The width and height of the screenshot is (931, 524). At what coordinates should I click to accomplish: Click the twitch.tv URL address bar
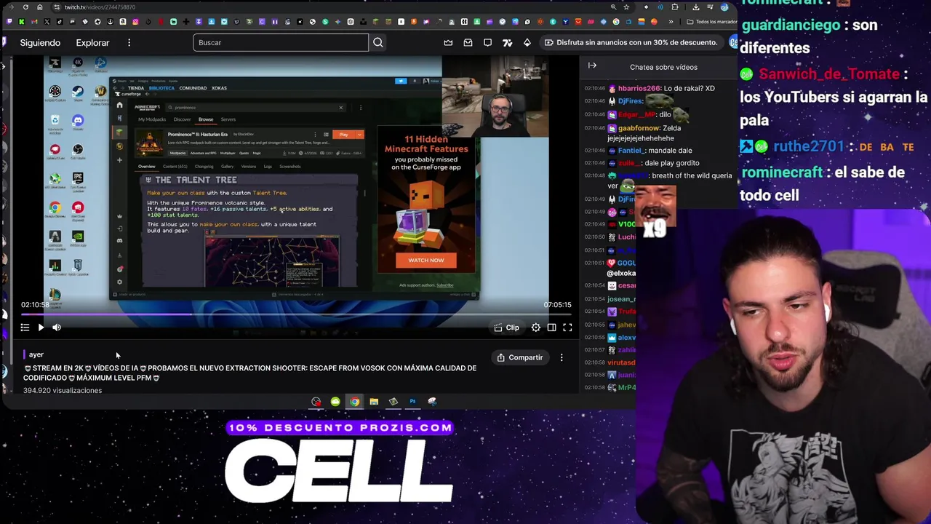tap(327, 7)
